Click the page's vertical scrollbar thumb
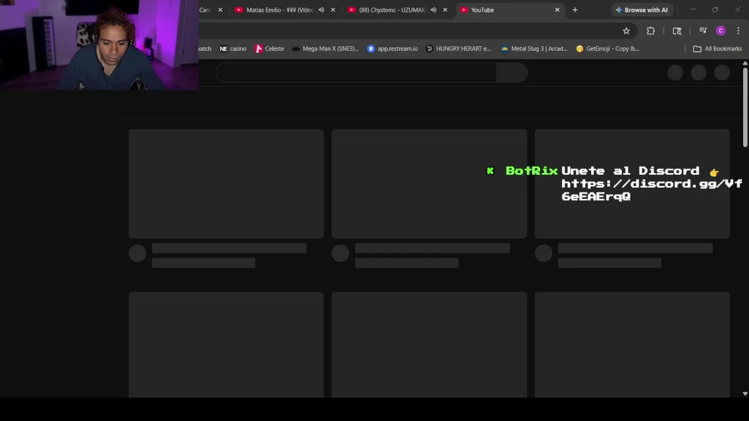 [x=745, y=106]
